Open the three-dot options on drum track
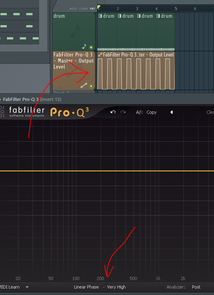The height and width of the screenshot is (295, 214). (x=60, y=49)
